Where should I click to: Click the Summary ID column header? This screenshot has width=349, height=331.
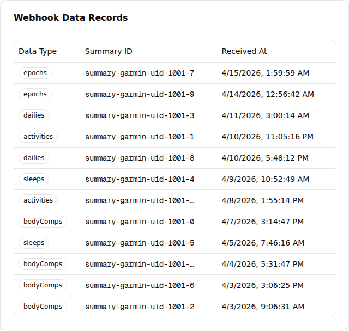[x=109, y=51]
